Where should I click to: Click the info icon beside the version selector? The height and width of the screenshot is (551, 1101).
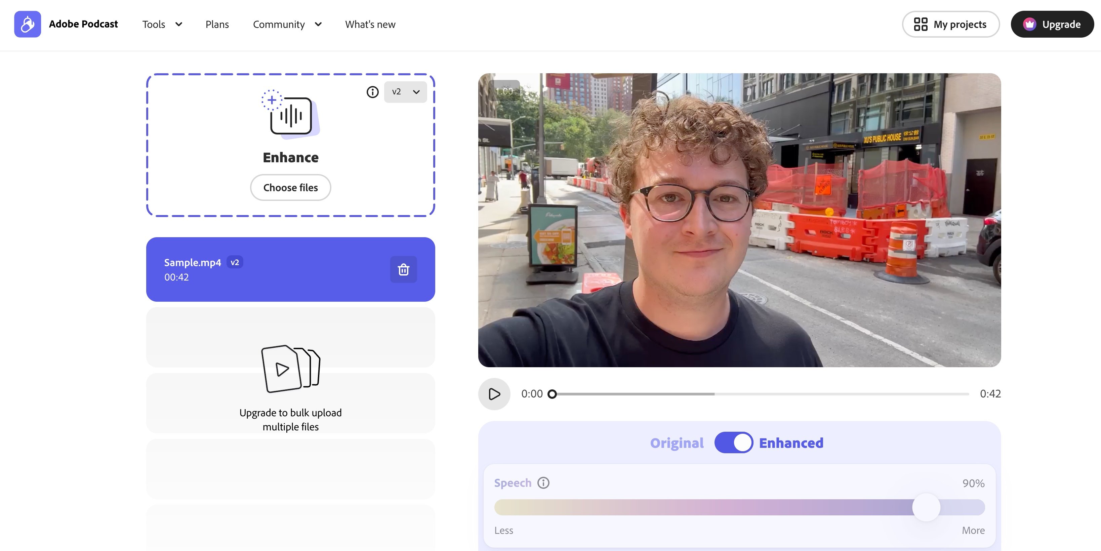372,92
